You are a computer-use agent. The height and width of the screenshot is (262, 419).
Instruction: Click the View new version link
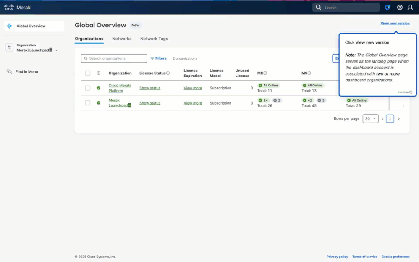point(395,23)
